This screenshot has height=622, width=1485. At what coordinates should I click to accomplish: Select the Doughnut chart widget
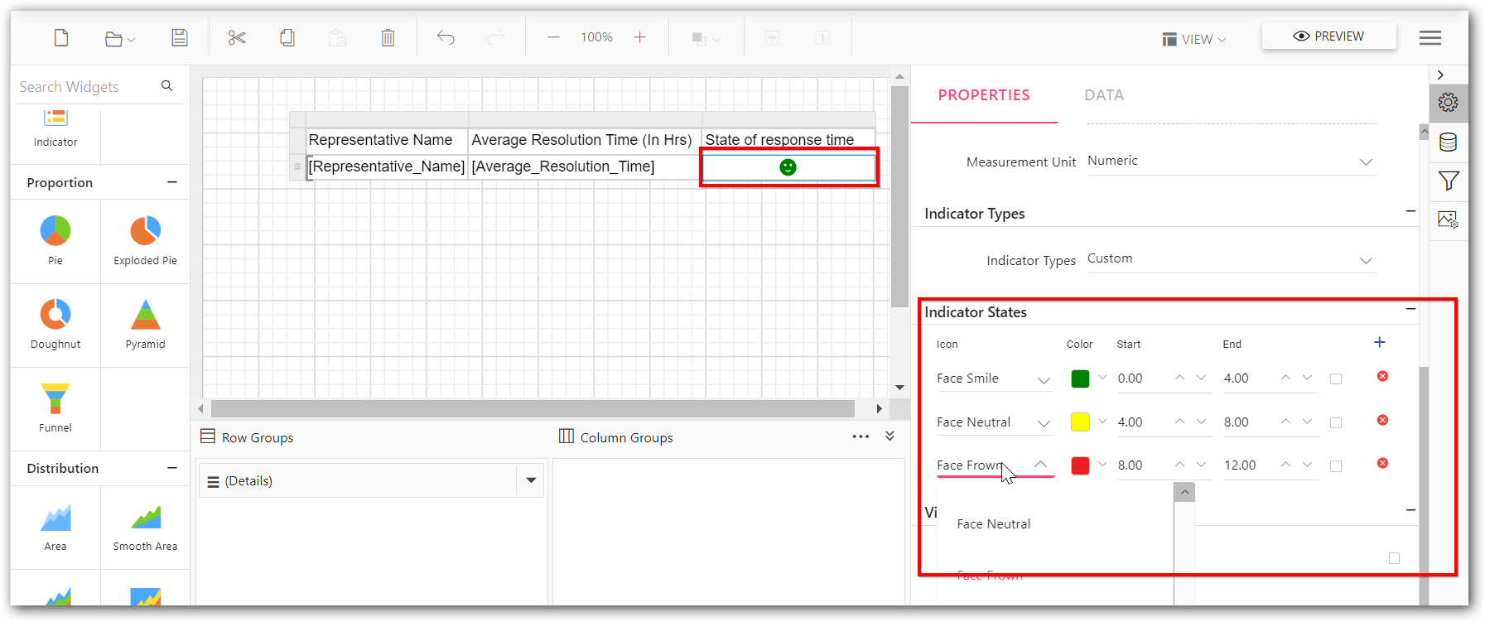[55, 325]
